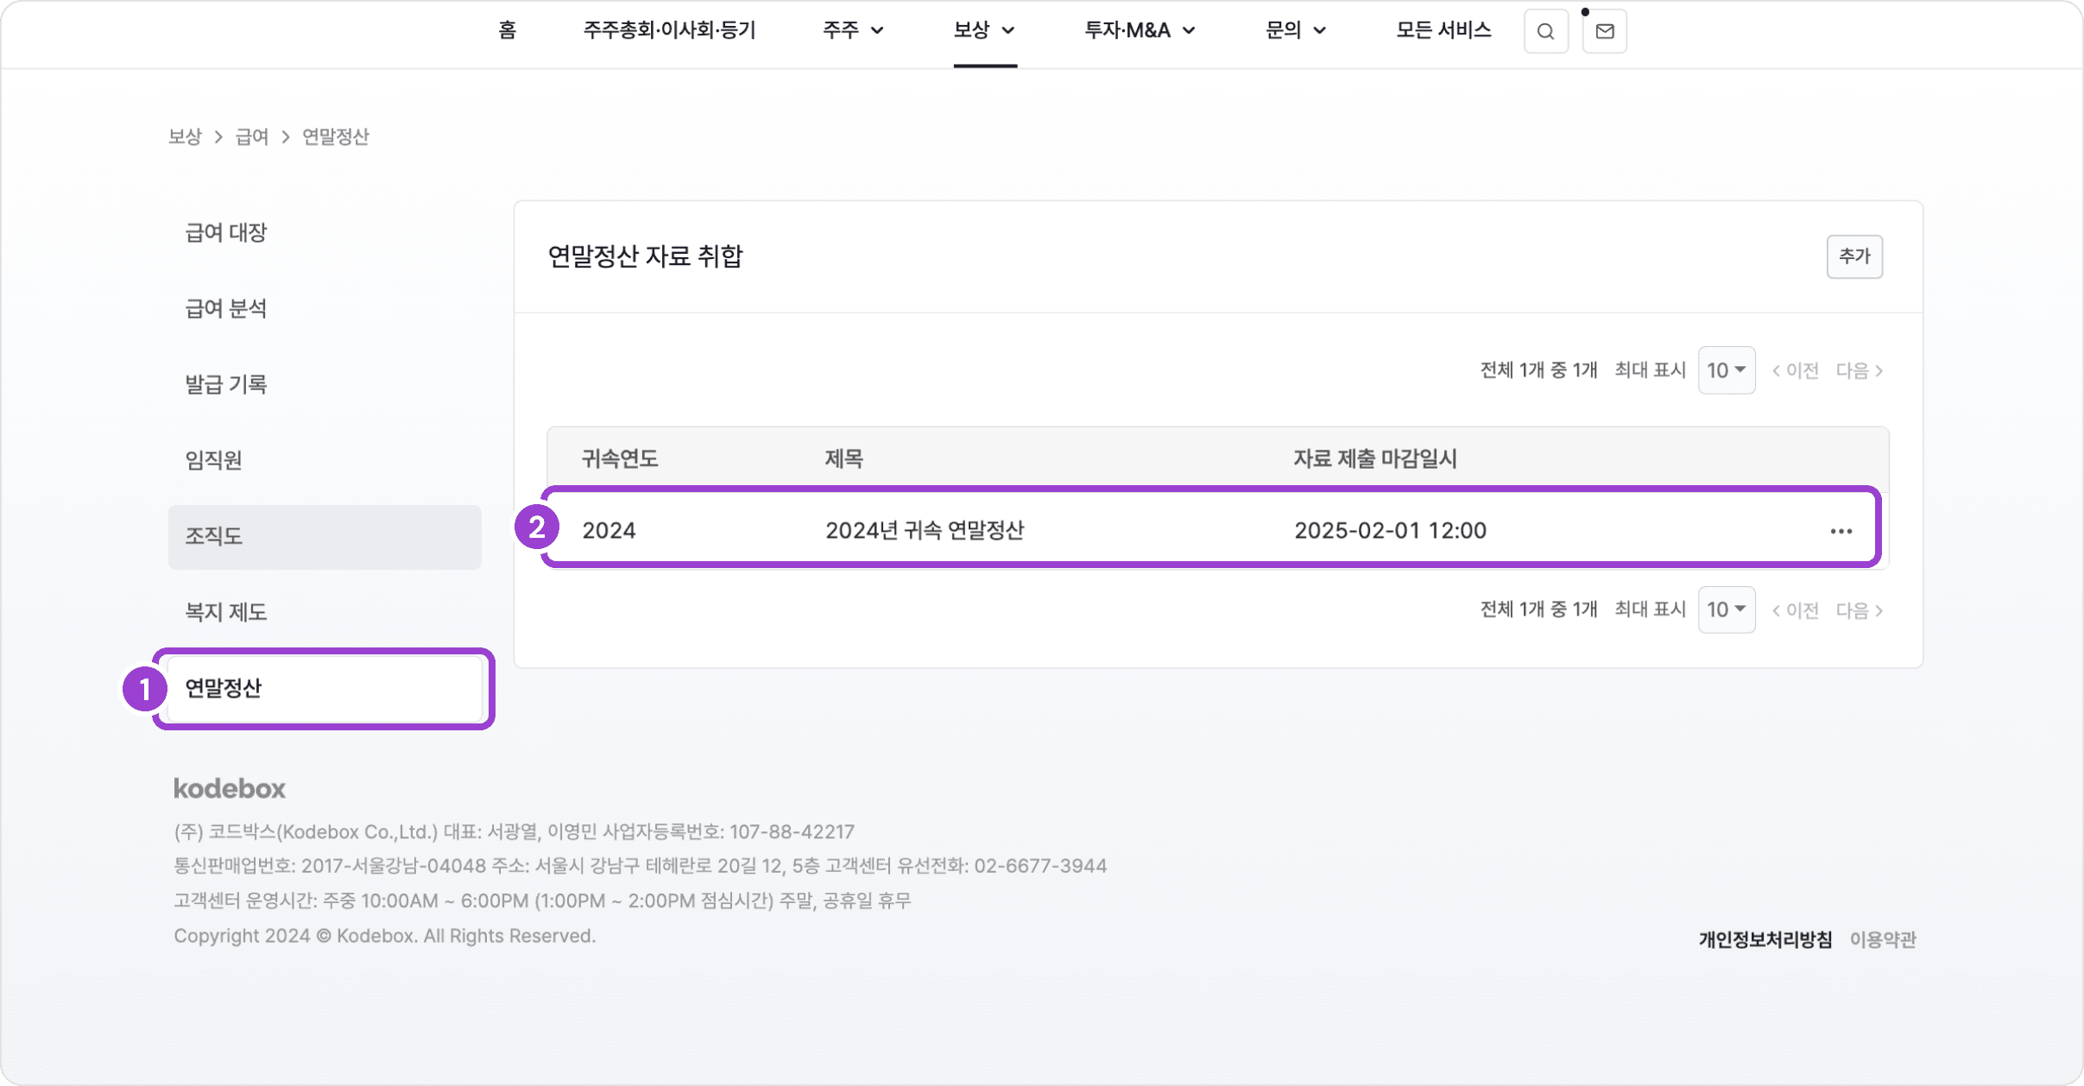This screenshot has width=2084, height=1086.
Task: Open bottom 최대 표시 count dropdown
Action: (1726, 610)
